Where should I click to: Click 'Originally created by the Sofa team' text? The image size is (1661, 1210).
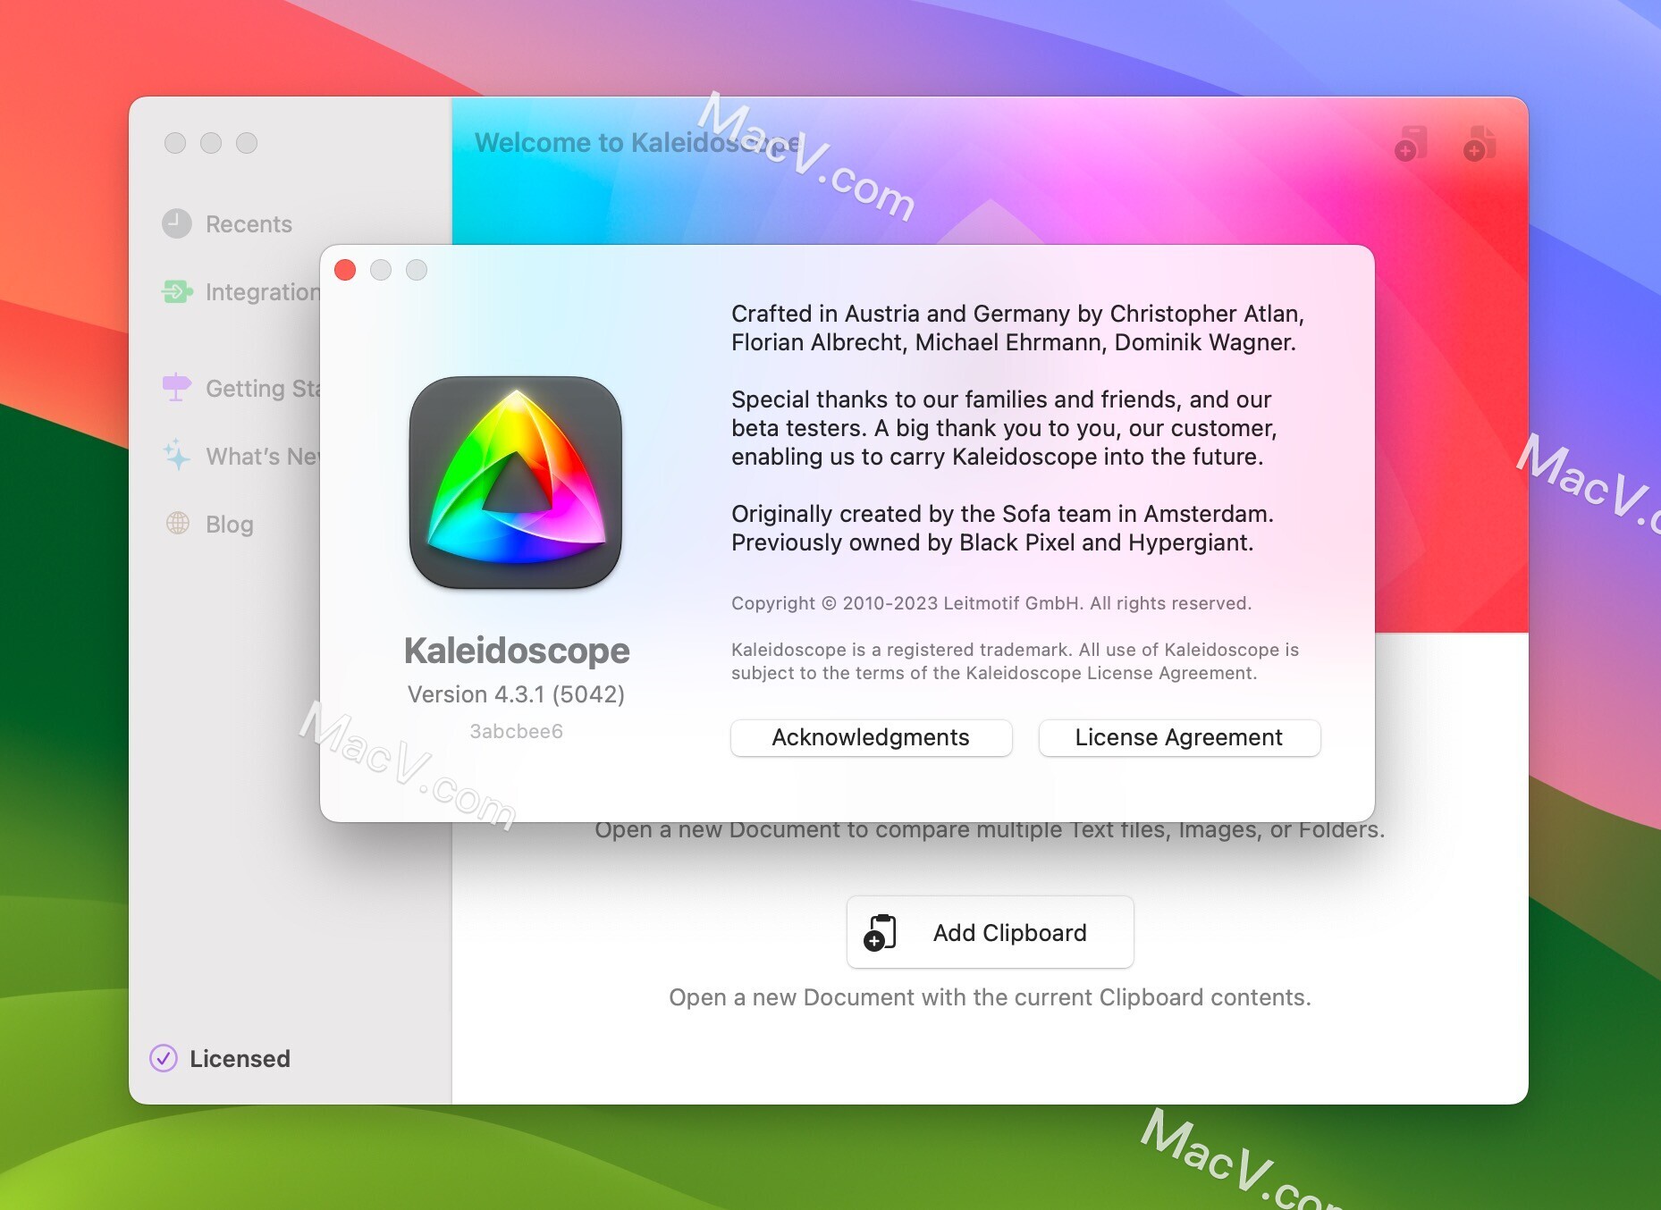tap(1002, 528)
